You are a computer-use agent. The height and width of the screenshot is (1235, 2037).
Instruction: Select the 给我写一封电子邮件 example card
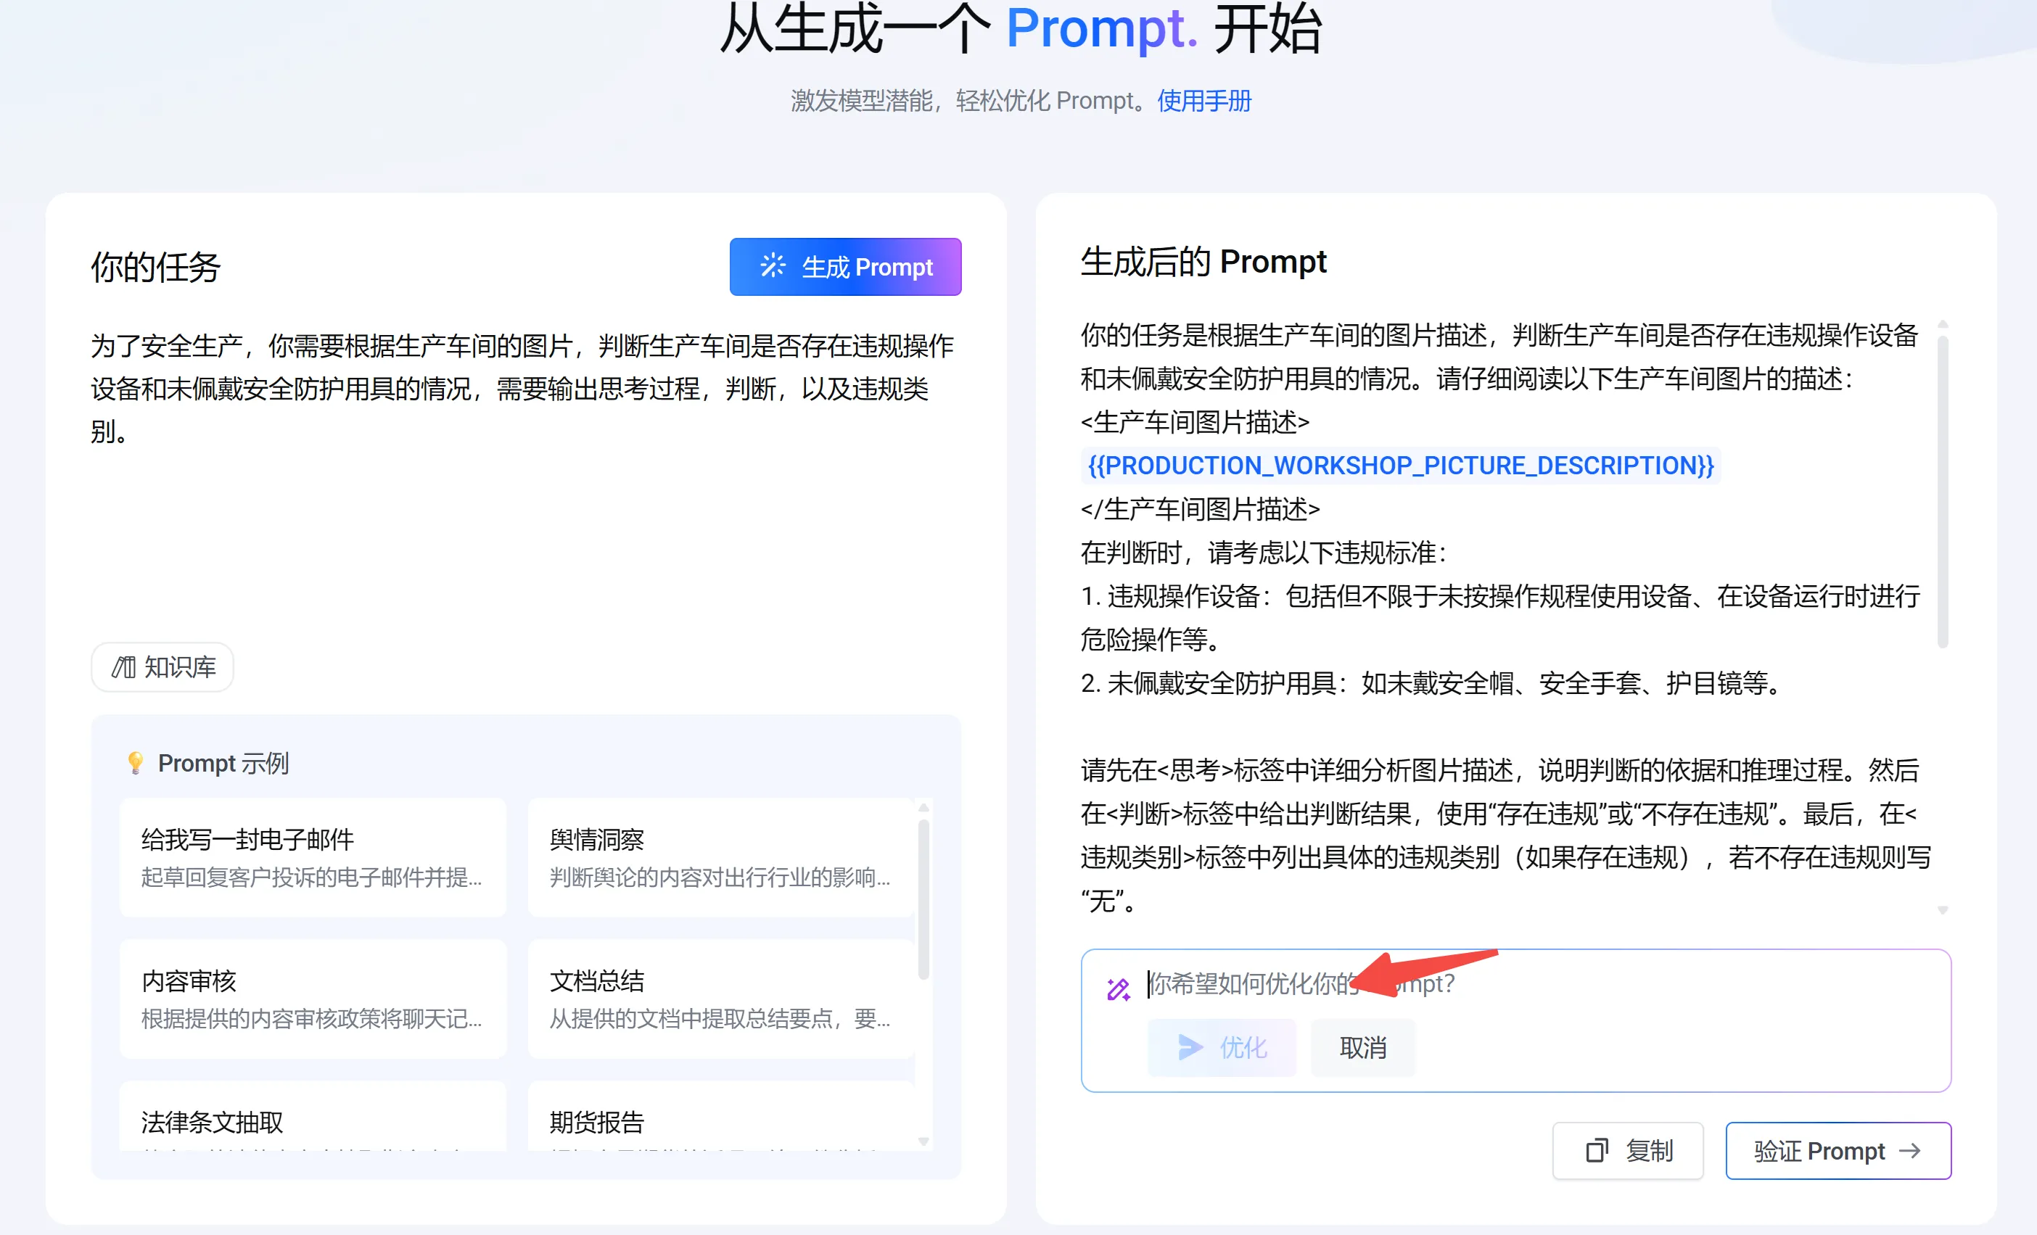313,856
